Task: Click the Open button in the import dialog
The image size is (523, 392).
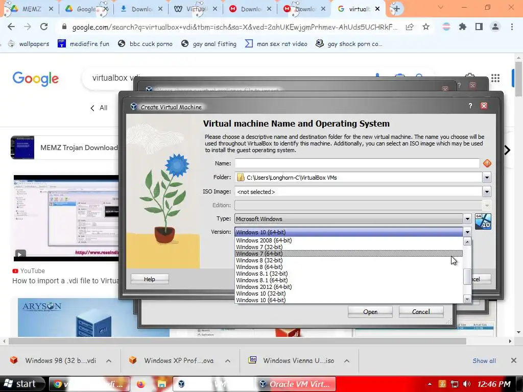Action: [370, 312]
